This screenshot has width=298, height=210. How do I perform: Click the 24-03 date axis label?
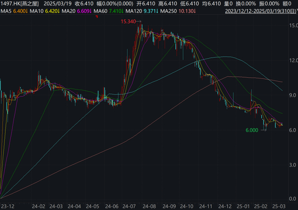(x=56, y=206)
